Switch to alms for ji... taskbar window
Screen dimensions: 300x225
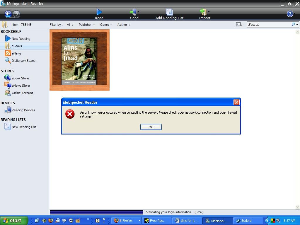pos(187,221)
